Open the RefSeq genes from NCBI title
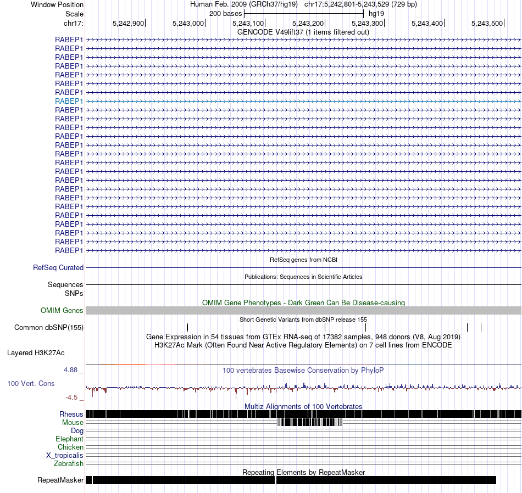The image size is (522, 493). coord(303,260)
